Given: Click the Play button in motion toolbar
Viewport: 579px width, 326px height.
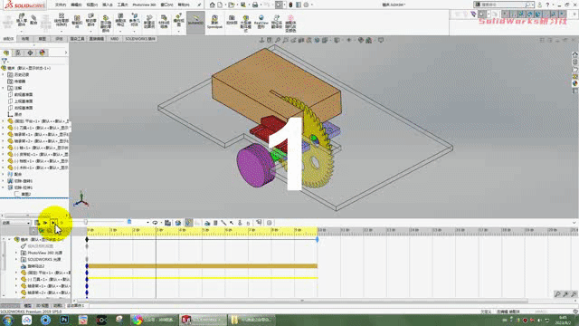Looking at the screenshot, I should point(54,223).
